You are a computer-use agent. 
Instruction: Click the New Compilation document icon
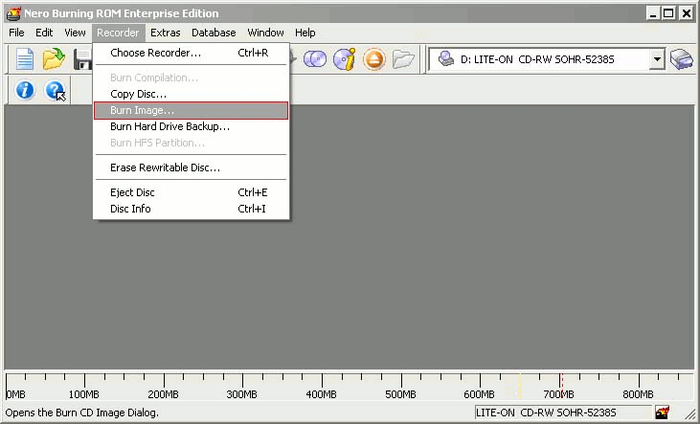tap(25, 59)
